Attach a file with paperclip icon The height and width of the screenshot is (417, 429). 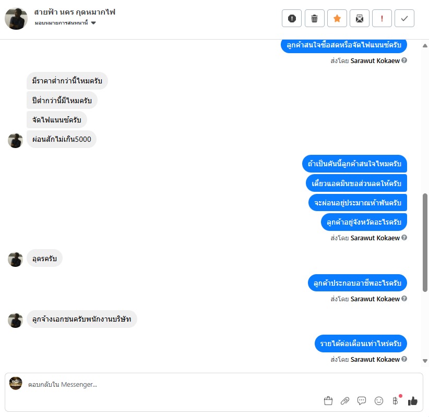click(345, 401)
